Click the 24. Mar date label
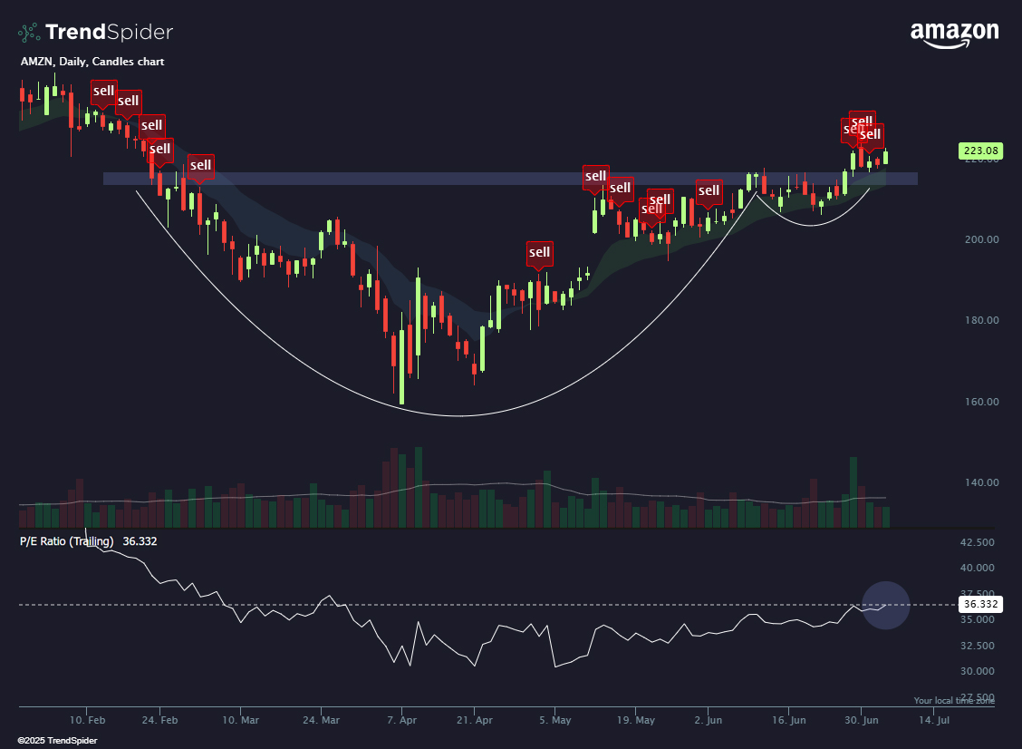Screen dimensions: 1022x749 point(322,720)
